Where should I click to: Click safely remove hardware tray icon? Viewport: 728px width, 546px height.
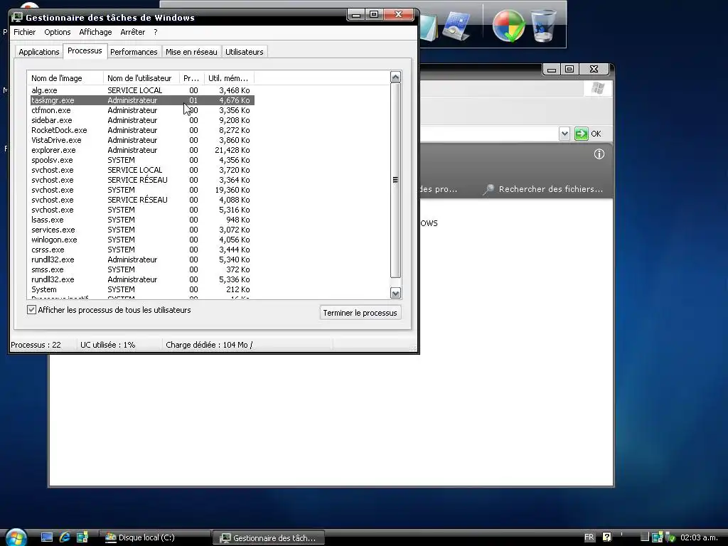[x=670, y=537]
